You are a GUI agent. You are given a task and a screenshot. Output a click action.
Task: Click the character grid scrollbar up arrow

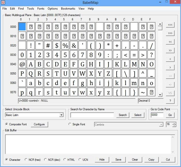tap(160, 24)
